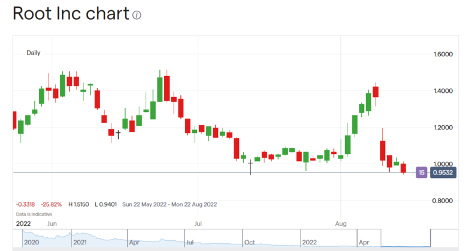Viewport: 475px width, 251px height.
Task: Click the 1.6000 price axis label
Action: point(443,55)
